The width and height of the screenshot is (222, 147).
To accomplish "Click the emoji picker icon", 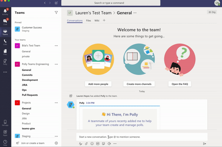I will pos(92,144).
